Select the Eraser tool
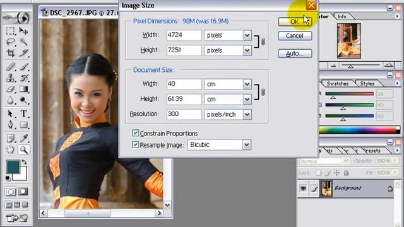The height and width of the screenshot is (227, 404). tap(10, 89)
